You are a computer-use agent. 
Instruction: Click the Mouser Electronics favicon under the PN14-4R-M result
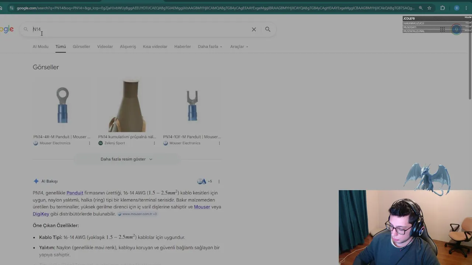(36, 143)
